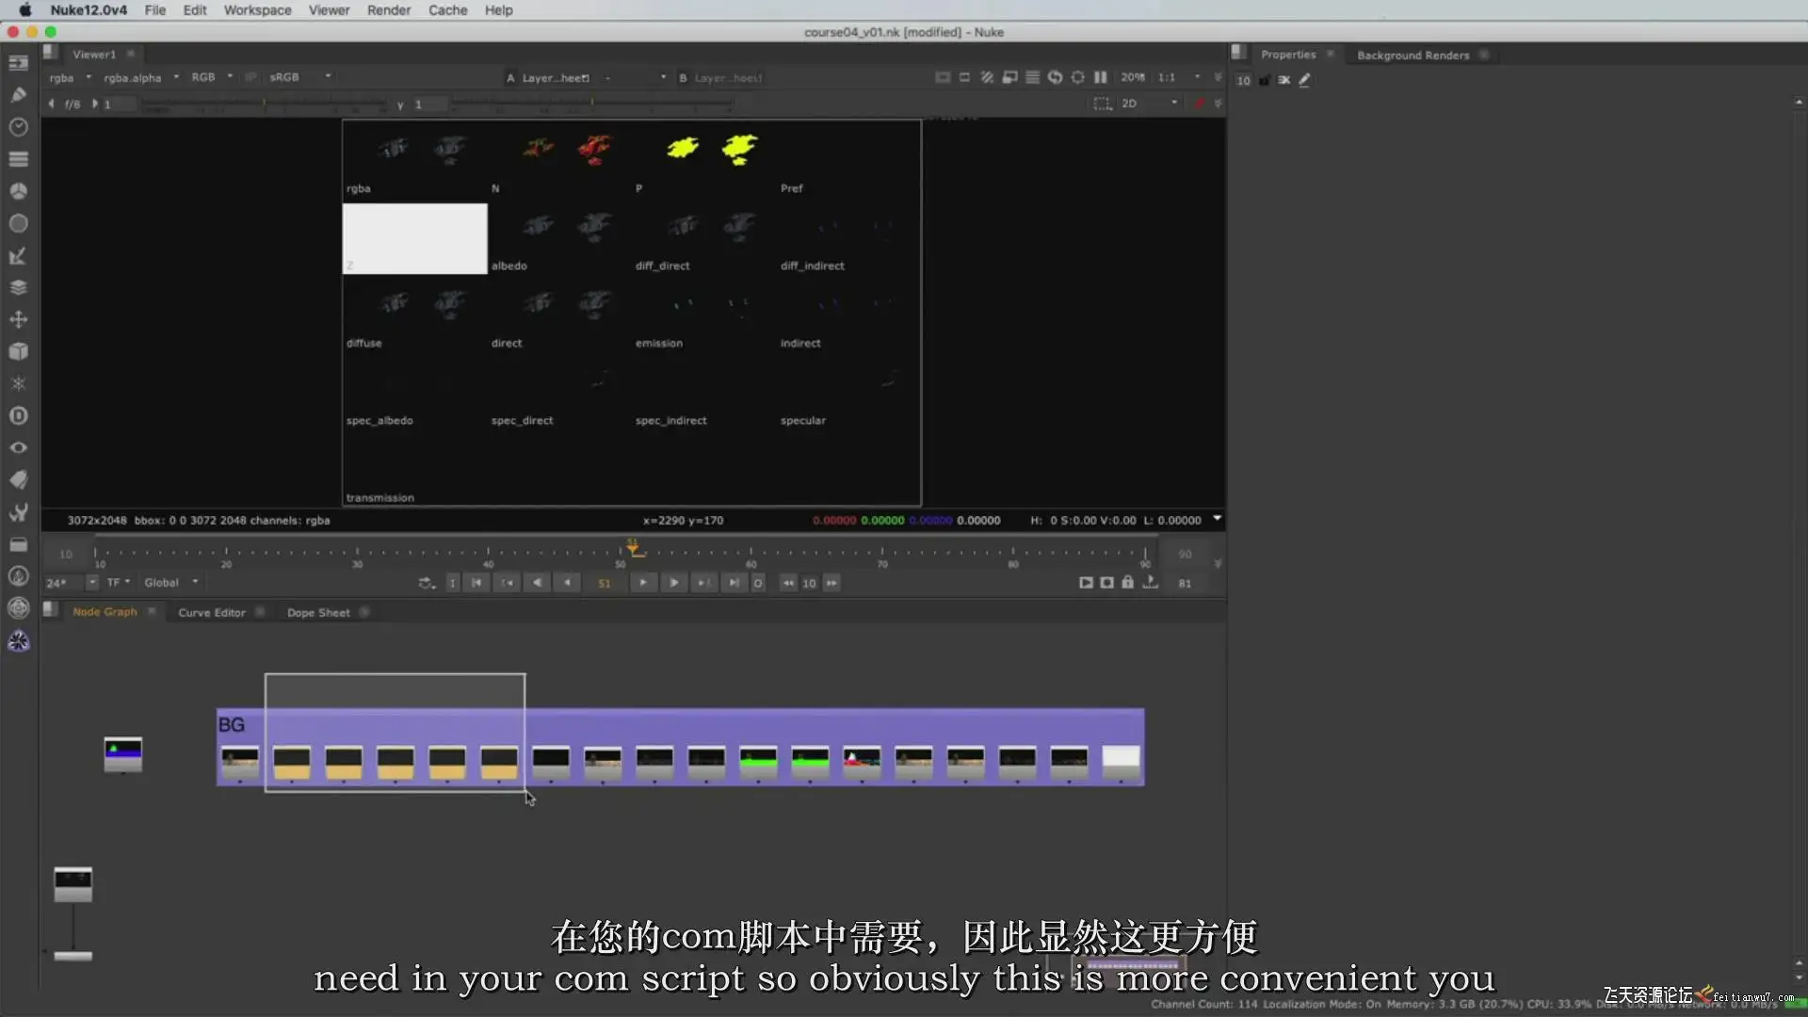Viewport: 1808px width, 1017px height.
Task: Open the Time clock toolbar menu
Action: [x=18, y=127]
